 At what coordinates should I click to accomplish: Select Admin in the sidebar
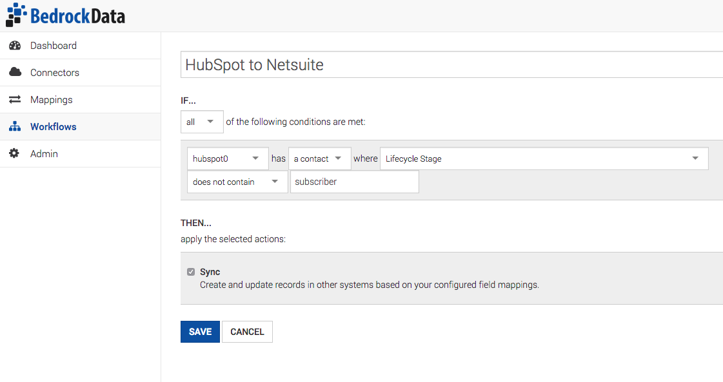coord(44,154)
